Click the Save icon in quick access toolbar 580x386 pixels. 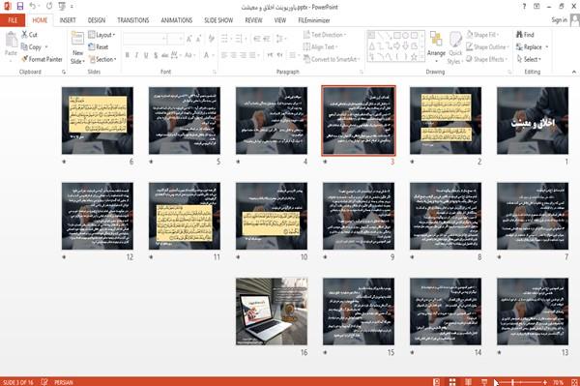tap(20, 7)
